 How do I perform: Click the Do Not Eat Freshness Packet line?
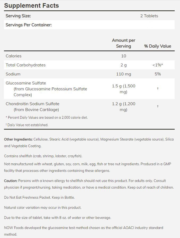point(39,198)
